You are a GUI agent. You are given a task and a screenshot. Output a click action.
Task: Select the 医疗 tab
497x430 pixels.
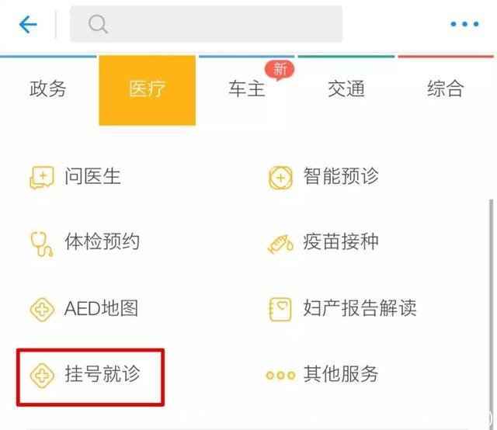click(x=148, y=89)
